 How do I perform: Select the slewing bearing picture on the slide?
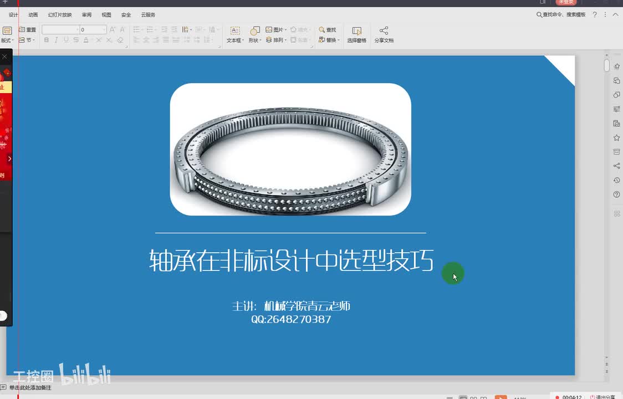(290, 150)
